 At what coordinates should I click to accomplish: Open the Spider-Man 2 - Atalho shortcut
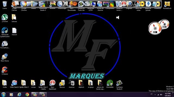[43, 85]
